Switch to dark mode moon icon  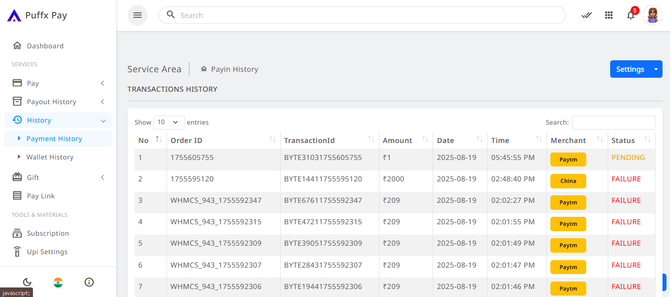click(27, 282)
